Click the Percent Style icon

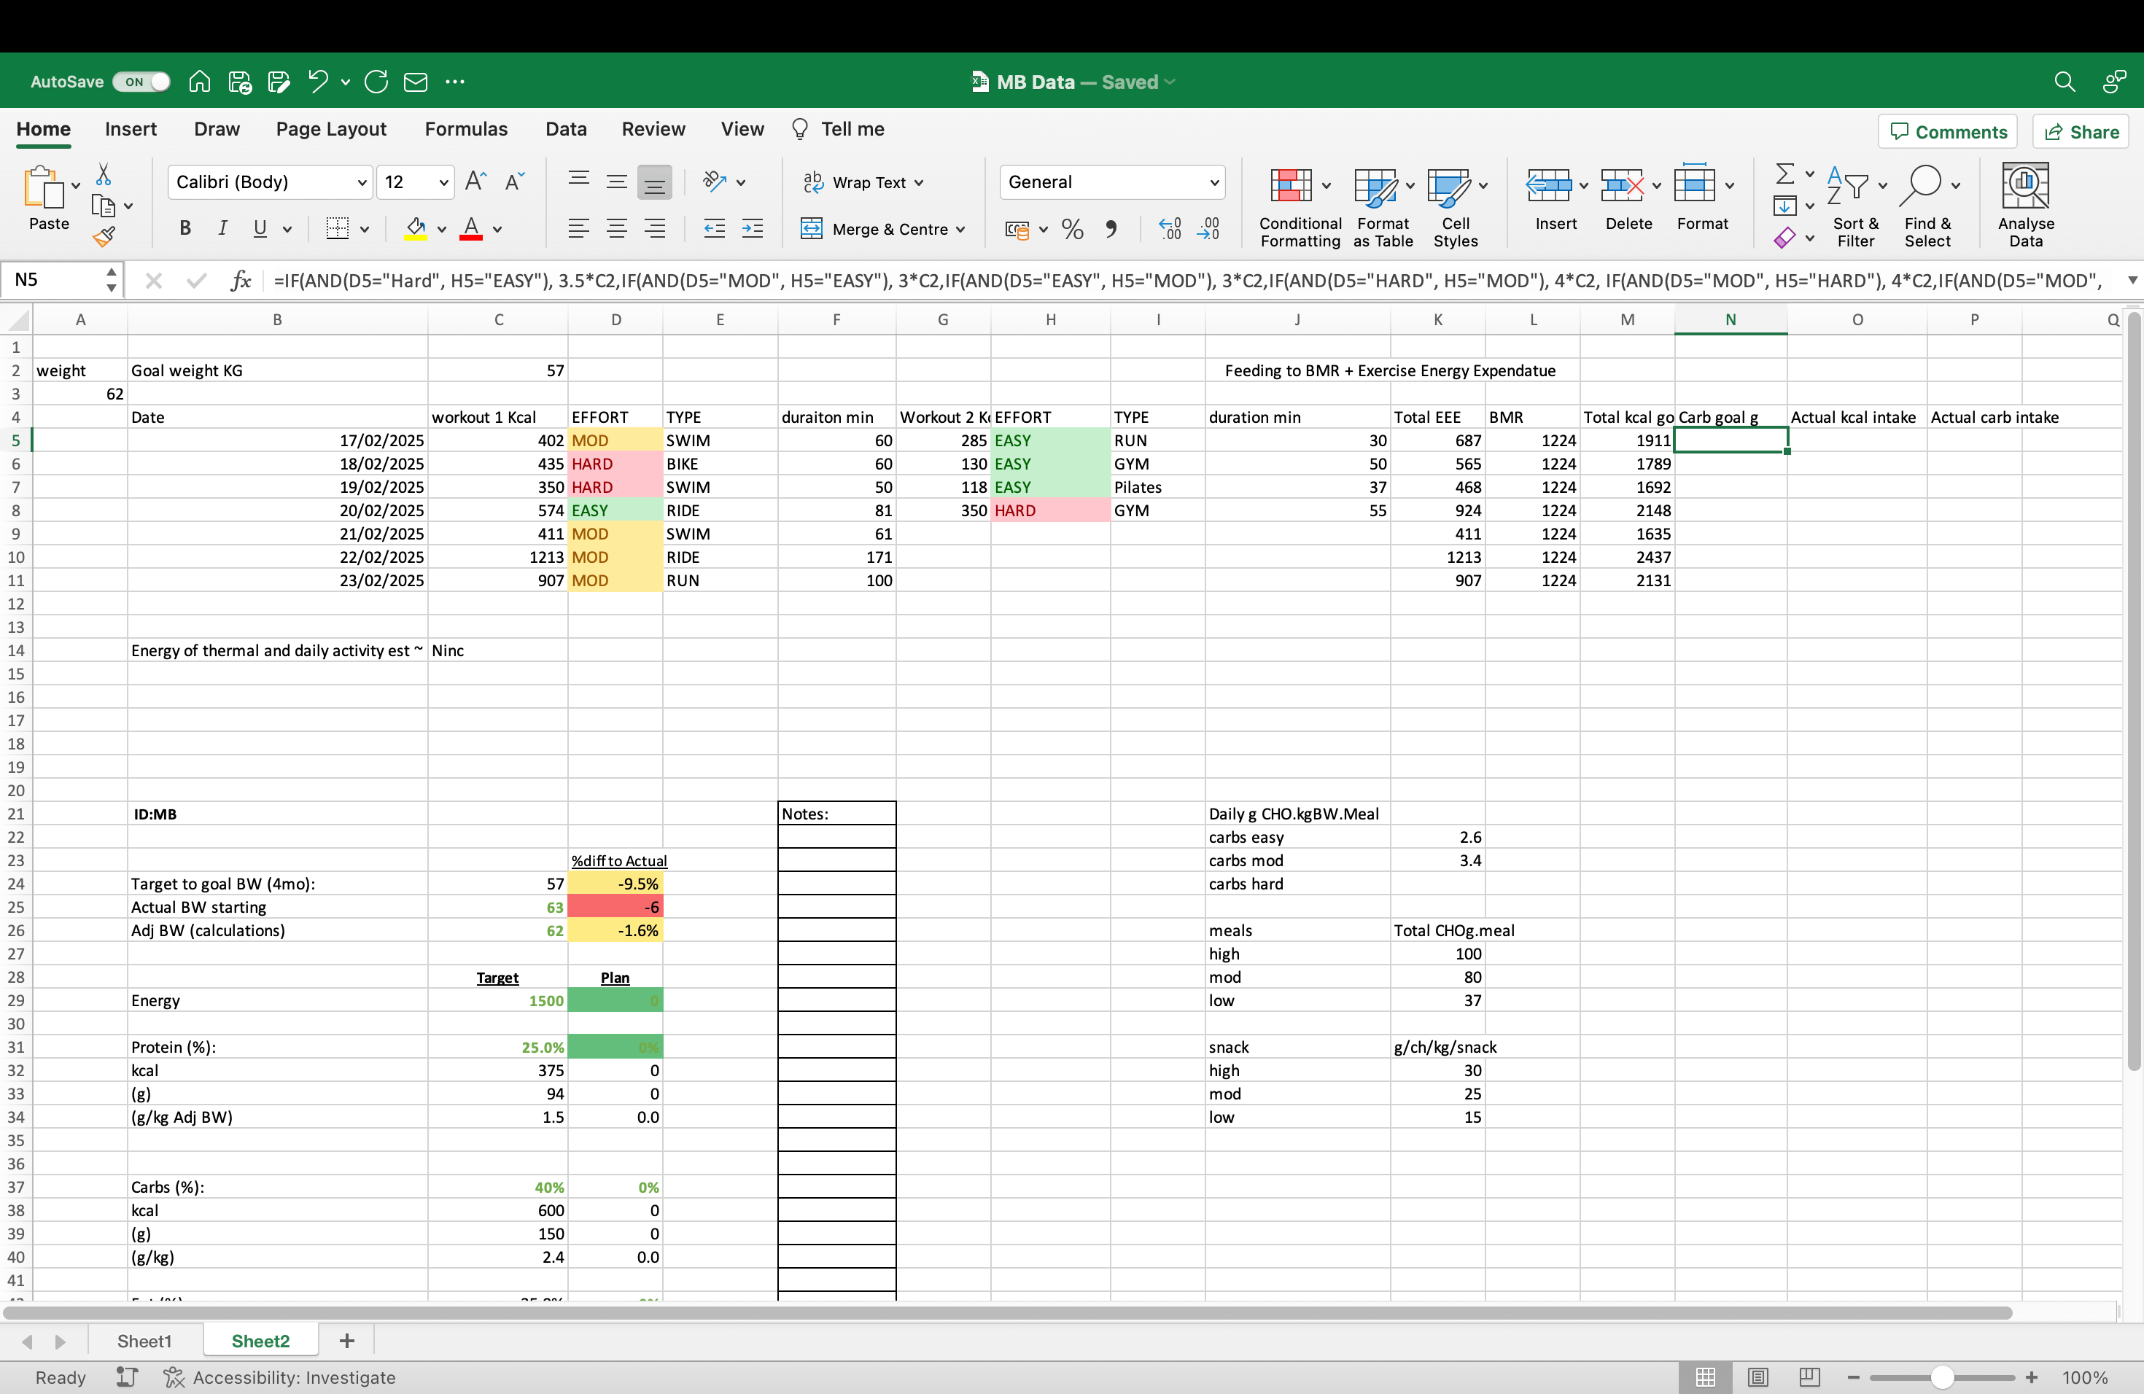1072,230
